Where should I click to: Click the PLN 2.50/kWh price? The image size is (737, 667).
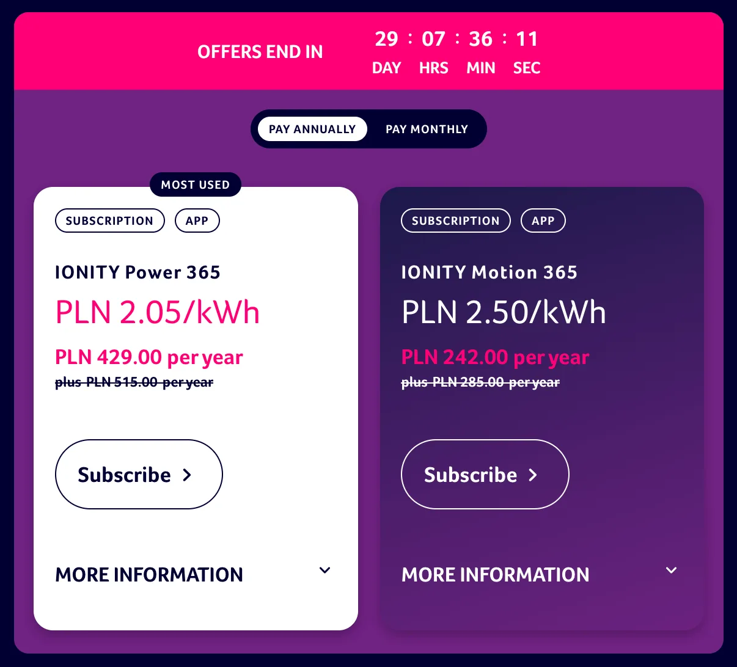(504, 312)
